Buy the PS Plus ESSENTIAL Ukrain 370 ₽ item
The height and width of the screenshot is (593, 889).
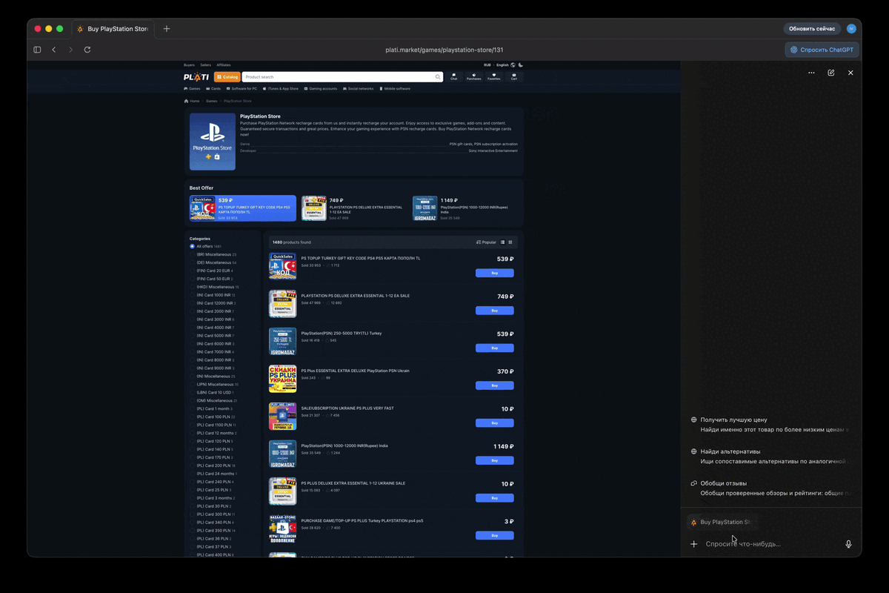tap(494, 385)
